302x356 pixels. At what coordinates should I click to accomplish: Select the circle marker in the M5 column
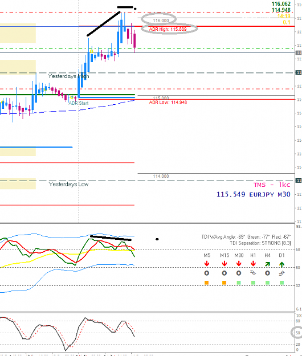(x=207, y=273)
